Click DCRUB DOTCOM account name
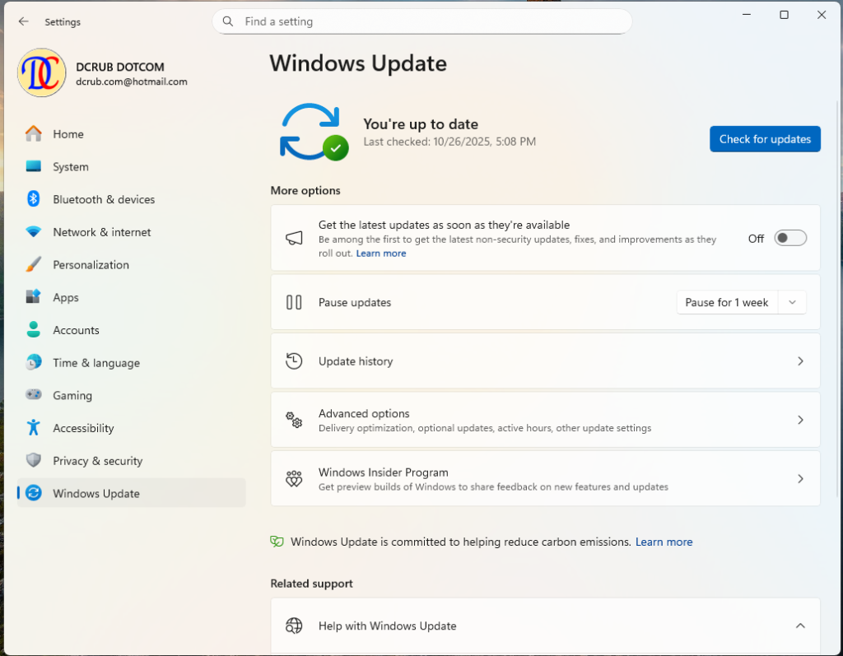Viewport: 843px width, 656px height. click(x=120, y=67)
